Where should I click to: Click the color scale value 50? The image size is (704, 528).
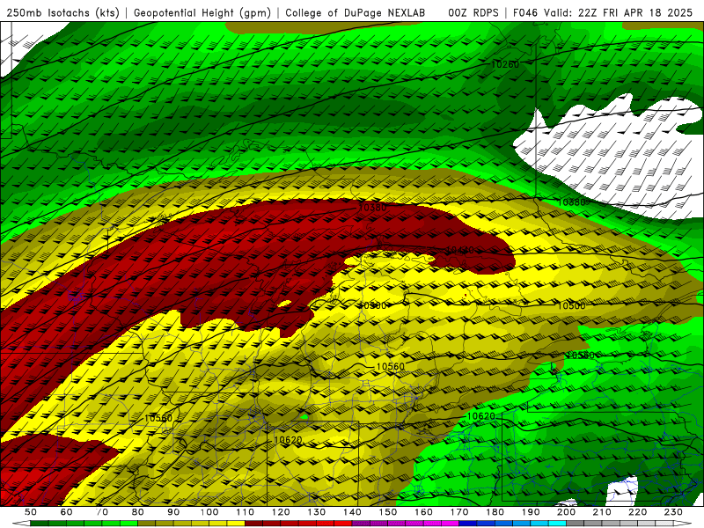[x=30, y=512]
